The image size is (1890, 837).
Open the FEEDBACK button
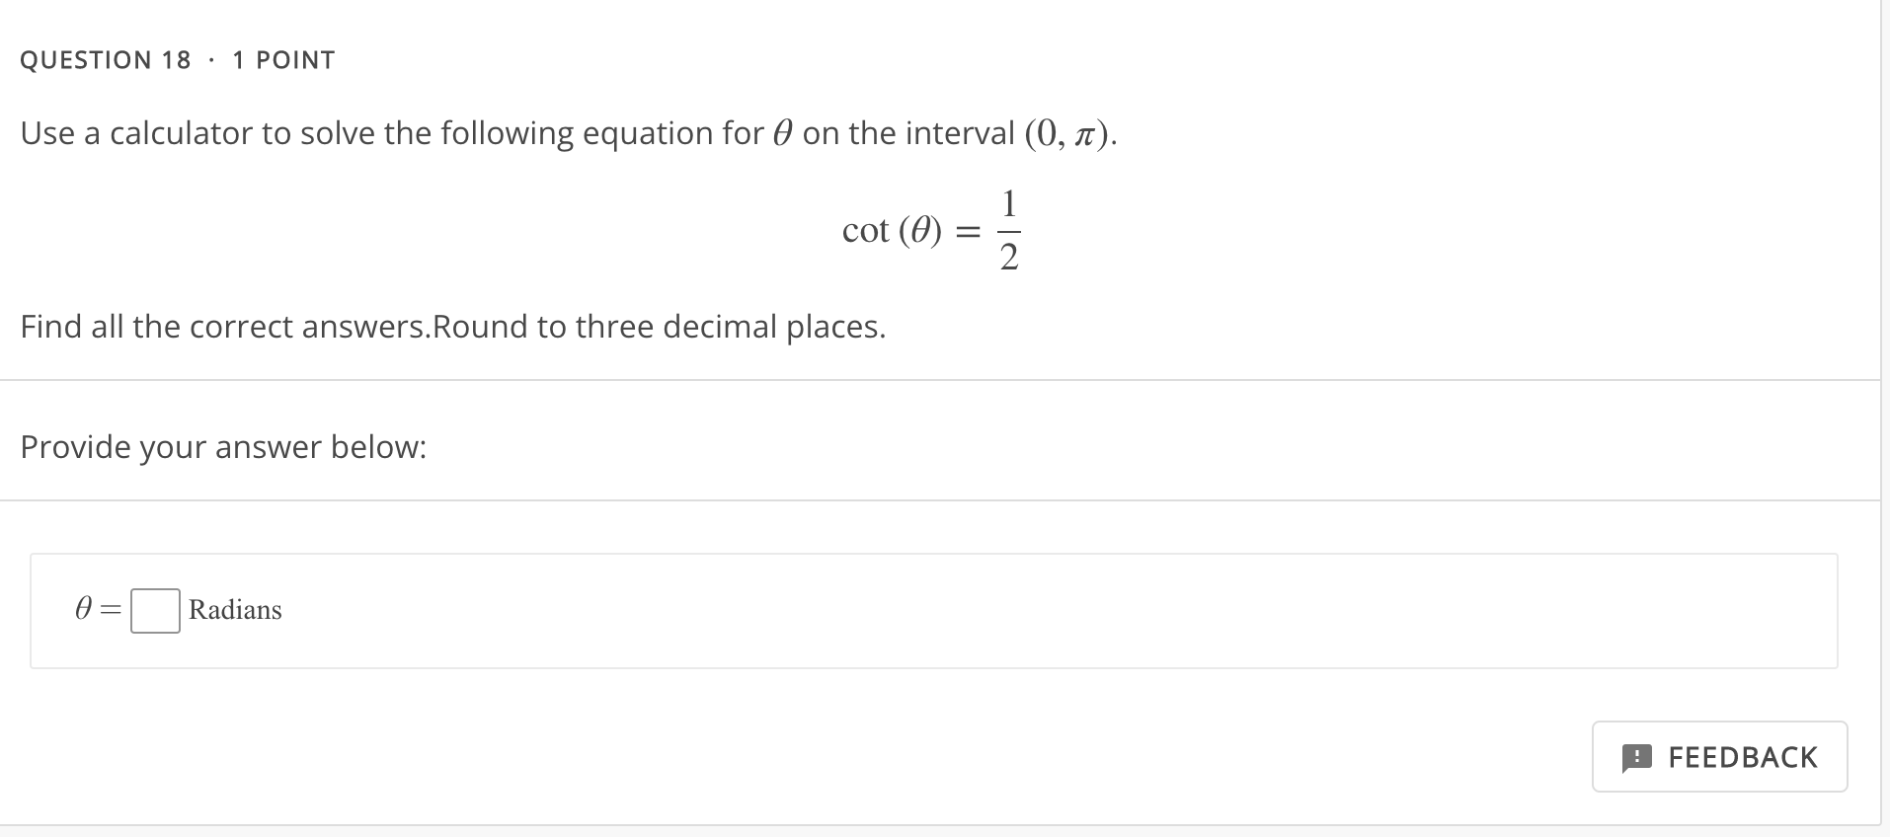[1719, 757]
